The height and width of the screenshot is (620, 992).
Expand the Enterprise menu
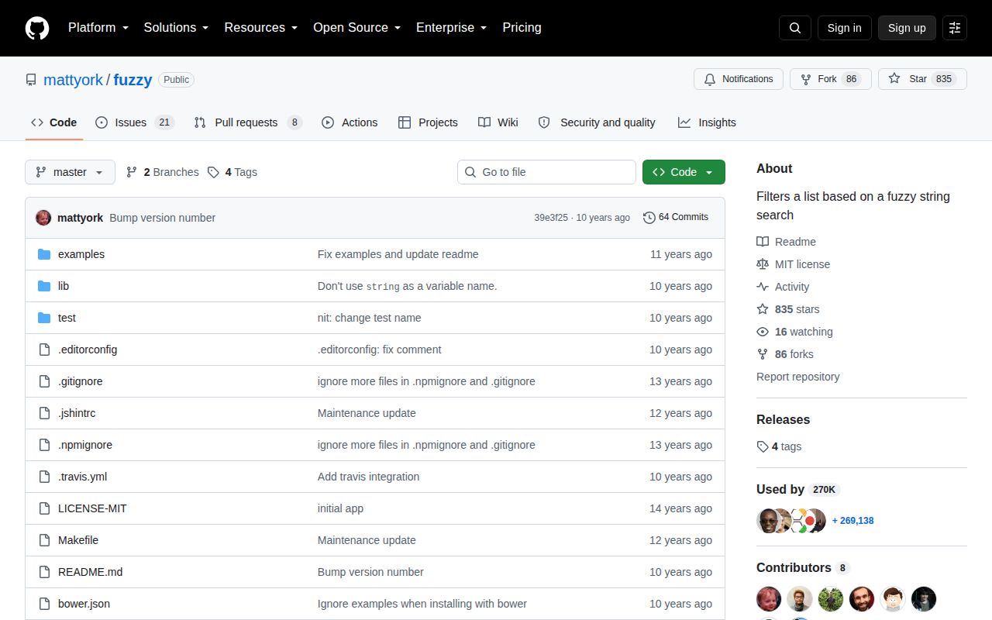click(x=451, y=27)
